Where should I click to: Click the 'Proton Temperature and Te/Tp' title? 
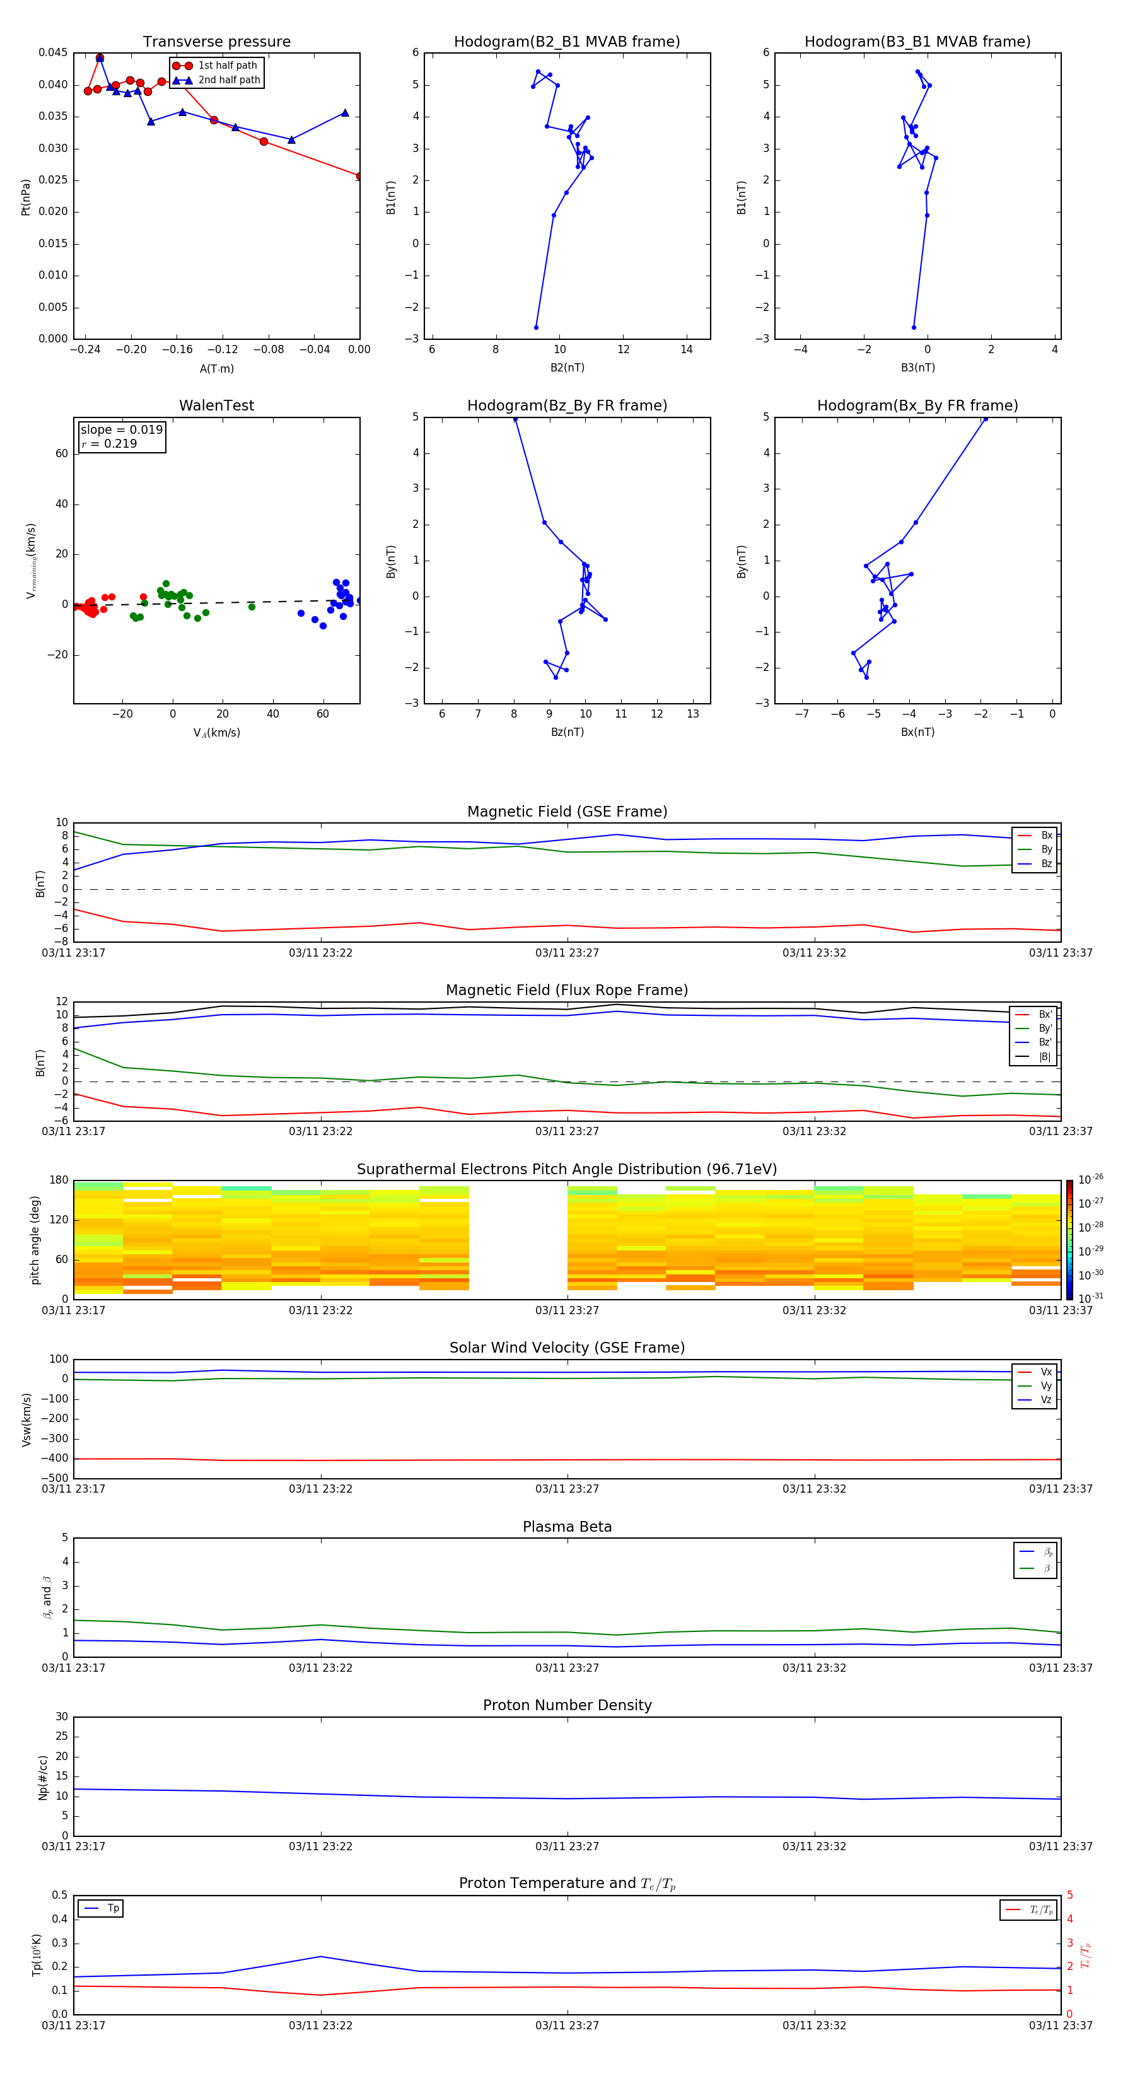pos(567,1883)
